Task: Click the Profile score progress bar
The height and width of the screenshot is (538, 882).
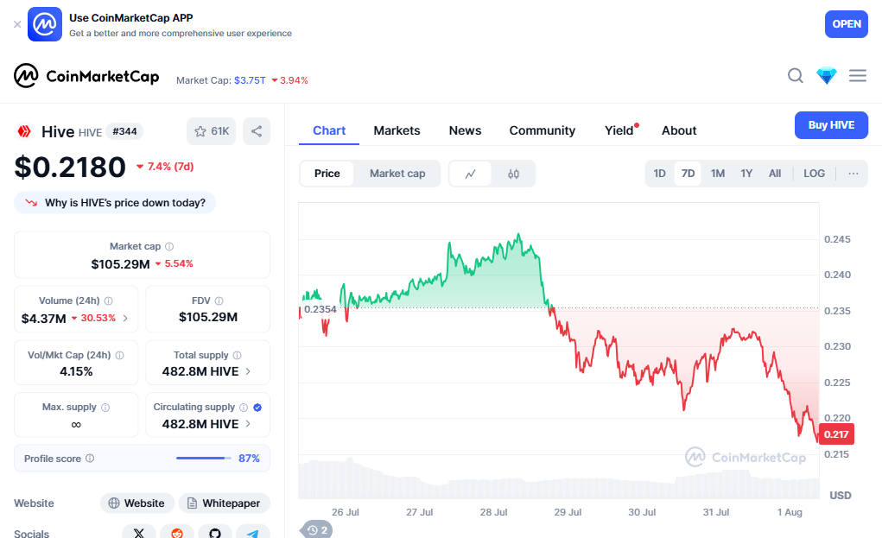Action: [x=204, y=459]
